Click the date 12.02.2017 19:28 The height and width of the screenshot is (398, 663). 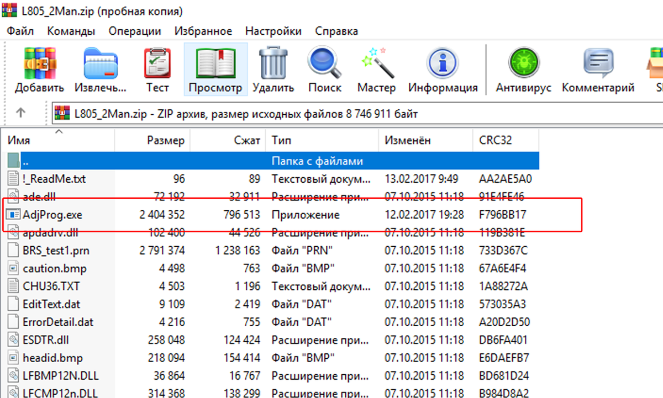pyautogui.click(x=424, y=214)
